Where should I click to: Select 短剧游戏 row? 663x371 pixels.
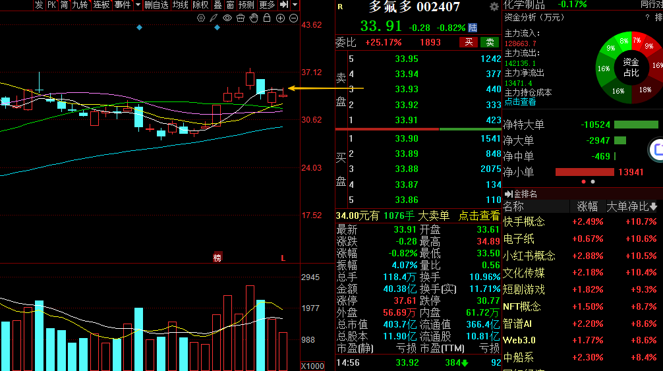[582, 289]
